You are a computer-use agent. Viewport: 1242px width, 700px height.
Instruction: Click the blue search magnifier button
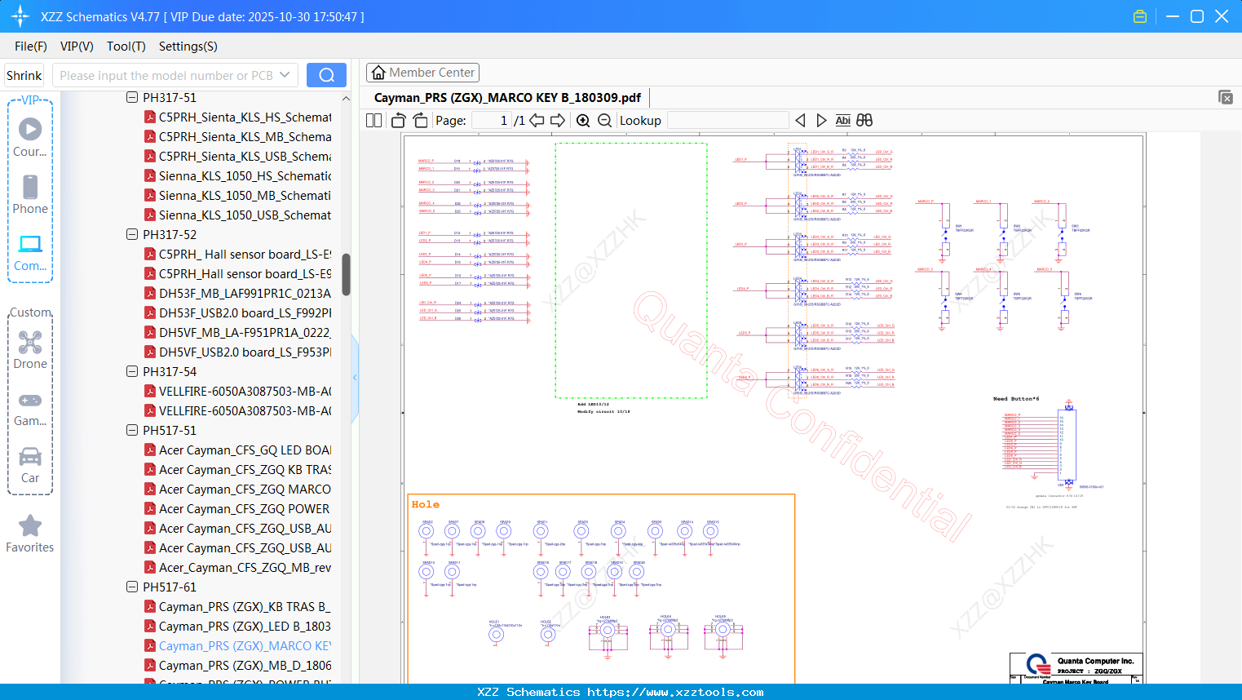pos(326,75)
